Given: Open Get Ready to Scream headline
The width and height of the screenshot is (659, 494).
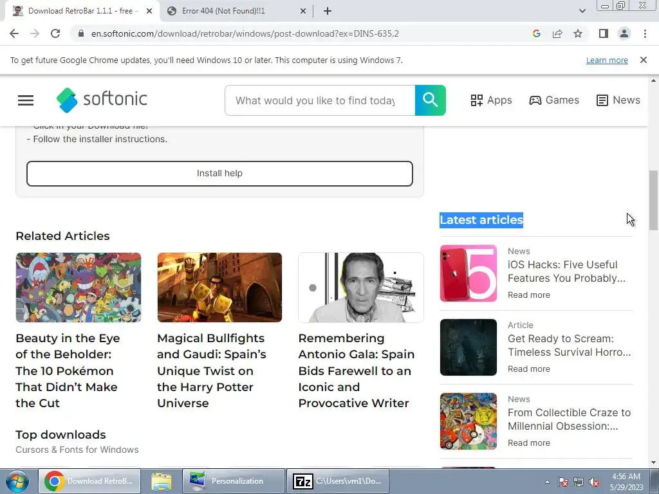Looking at the screenshot, I should (x=569, y=345).
